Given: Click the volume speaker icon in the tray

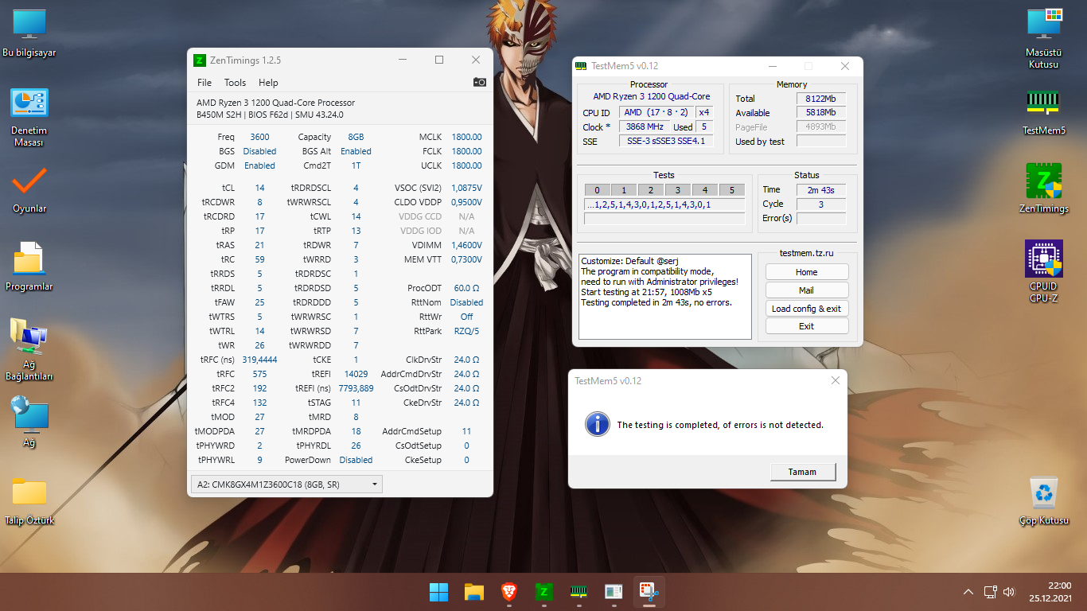Looking at the screenshot, I should click(x=1009, y=592).
